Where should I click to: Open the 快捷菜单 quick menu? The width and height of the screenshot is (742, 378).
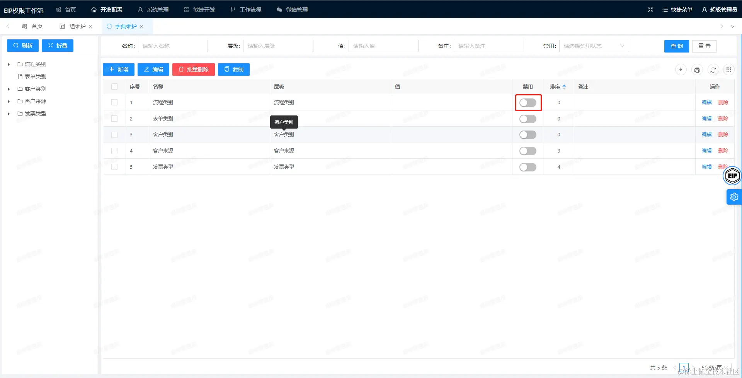point(677,10)
